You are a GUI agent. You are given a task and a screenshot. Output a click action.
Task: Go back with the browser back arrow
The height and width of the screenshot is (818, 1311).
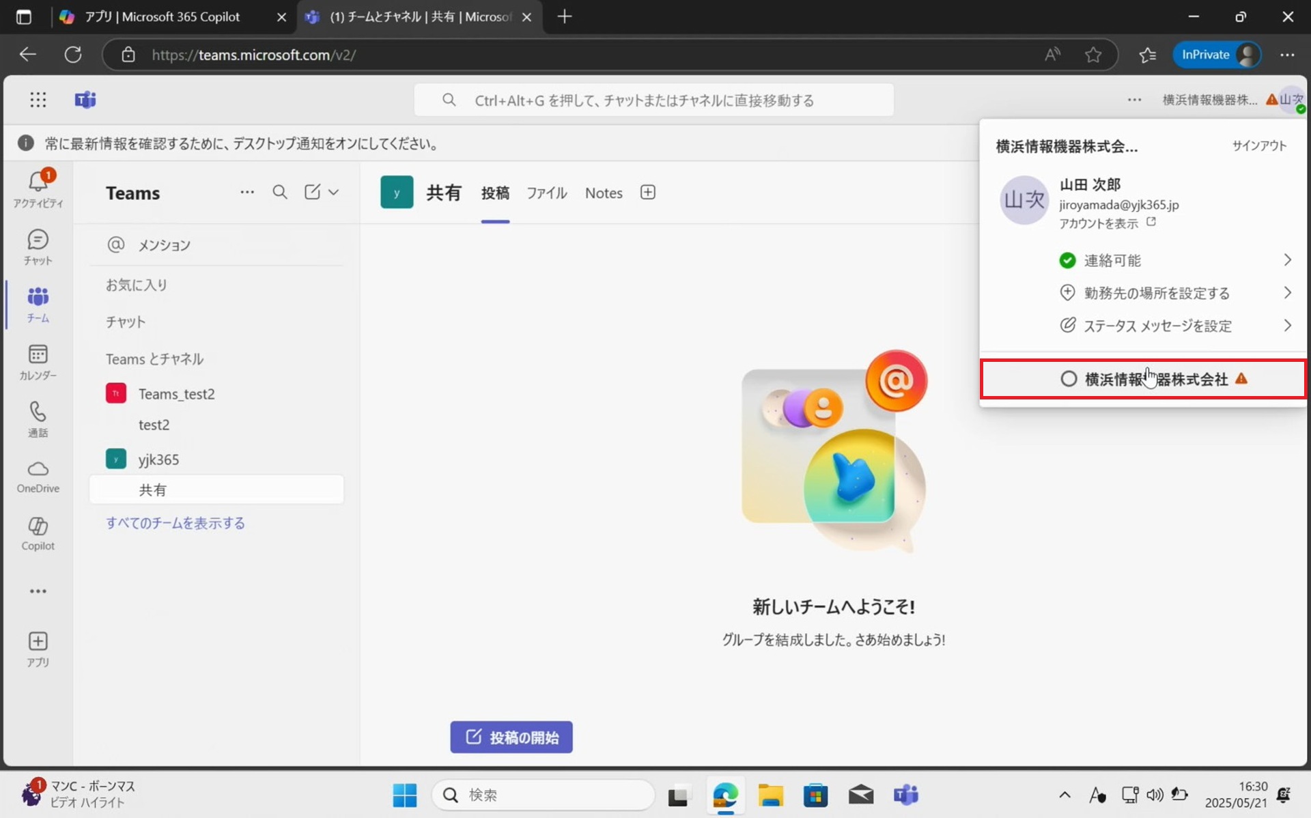click(27, 55)
